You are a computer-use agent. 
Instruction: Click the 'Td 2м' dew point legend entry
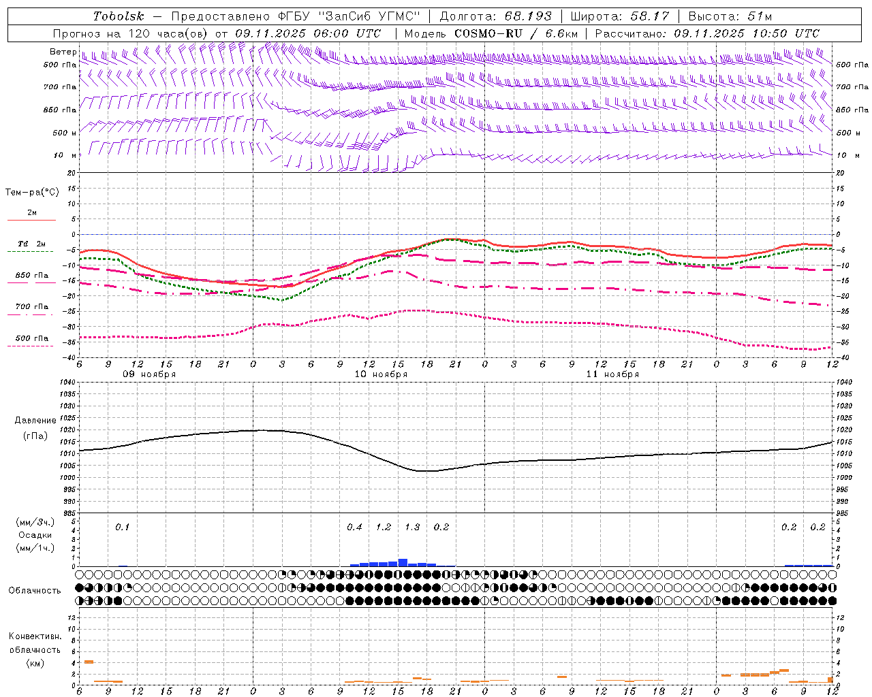[32, 244]
